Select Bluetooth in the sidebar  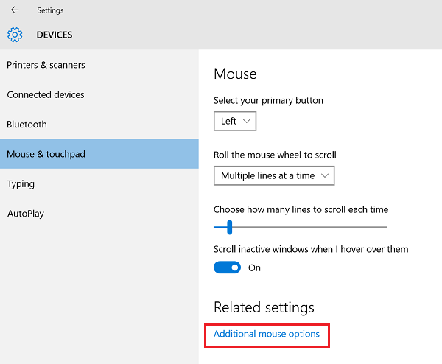[x=99, y=125]
